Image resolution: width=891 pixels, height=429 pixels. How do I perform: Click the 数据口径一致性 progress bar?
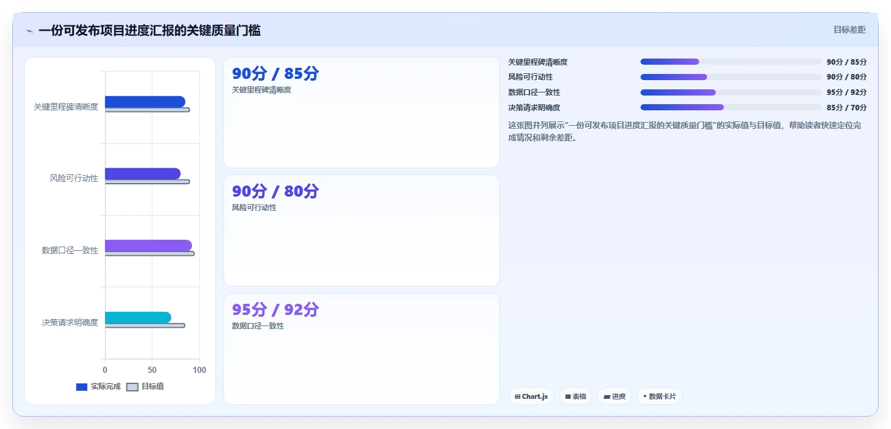point(731,92)
